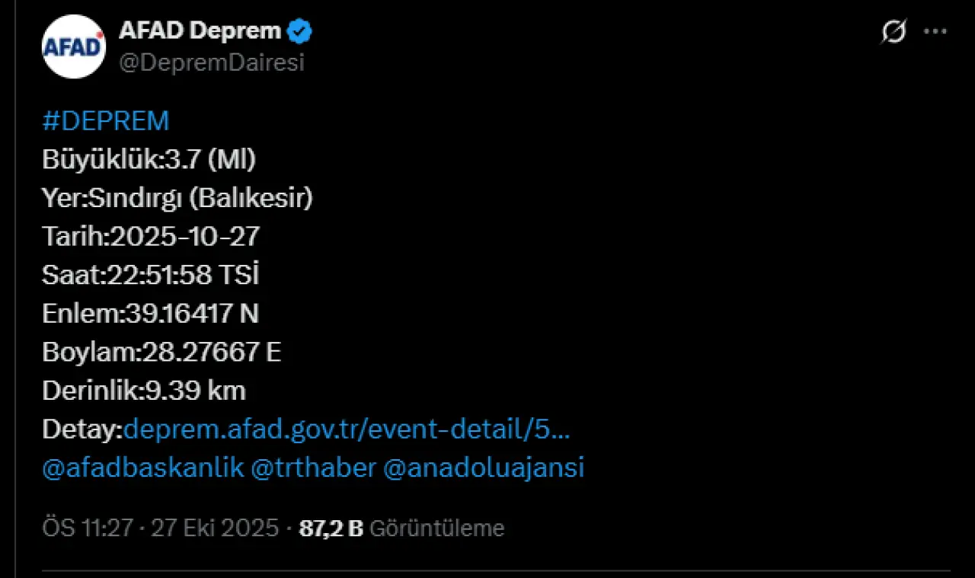Click the Tarih:2025-10-27 line
Image resolution: width=975 pixels, height=578 pixels.
(151, 237)
